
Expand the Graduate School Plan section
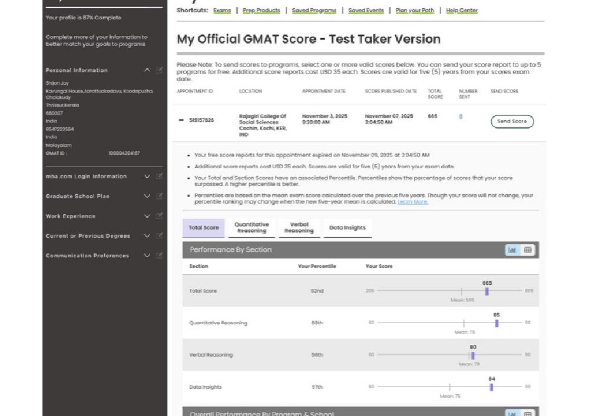(x=147, y=197)
